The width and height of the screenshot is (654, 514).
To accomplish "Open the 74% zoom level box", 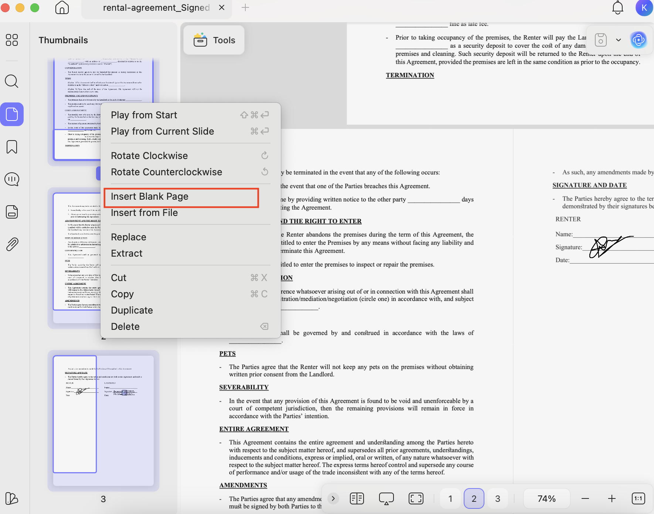I will 547,498.
